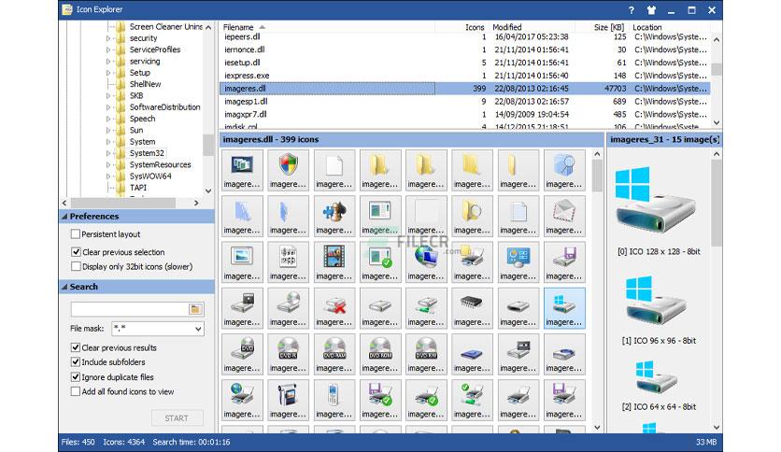This screenshot has height=452, width=781.
Task: Select the blue cube with magnifier icon
Action: tap(564, 170)
